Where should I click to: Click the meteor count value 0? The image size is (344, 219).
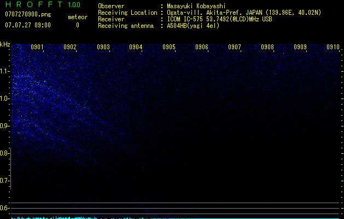tap(78, 25)
